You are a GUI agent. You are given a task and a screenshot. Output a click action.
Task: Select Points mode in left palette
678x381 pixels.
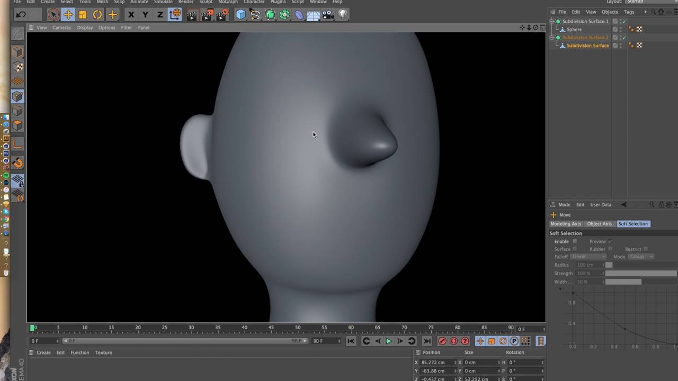pyautogui.click(x=17, y=96)
